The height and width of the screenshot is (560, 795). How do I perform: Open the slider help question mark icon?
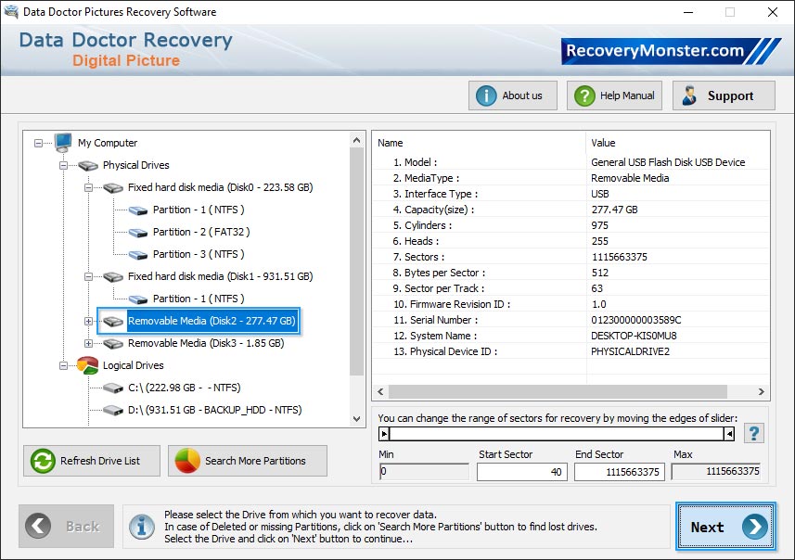point(753,432)
